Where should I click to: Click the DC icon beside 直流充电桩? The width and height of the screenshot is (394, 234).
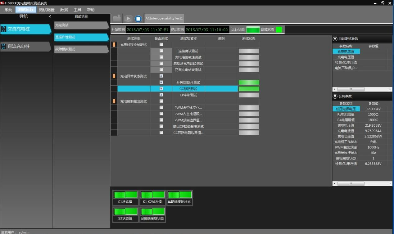click(x=4, y=46)
